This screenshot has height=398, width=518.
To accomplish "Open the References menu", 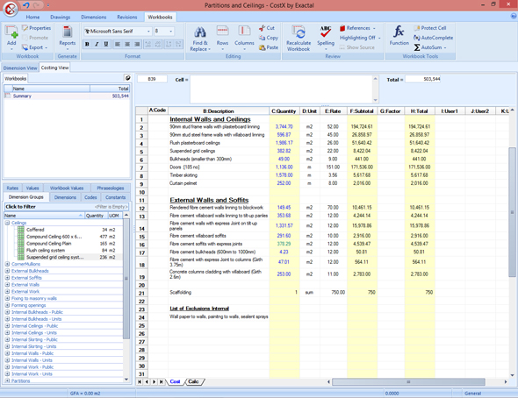I will pyautogui.click(x=357, y=28).
